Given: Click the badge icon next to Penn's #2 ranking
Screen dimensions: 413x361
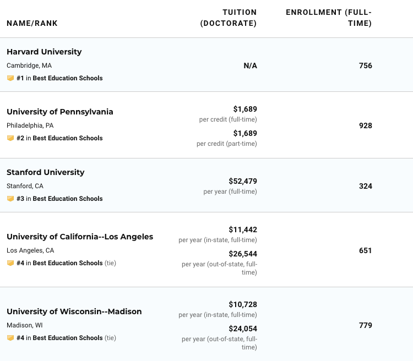Looking at the screenshot, I should pyautogui.click(x=10, y=138).
